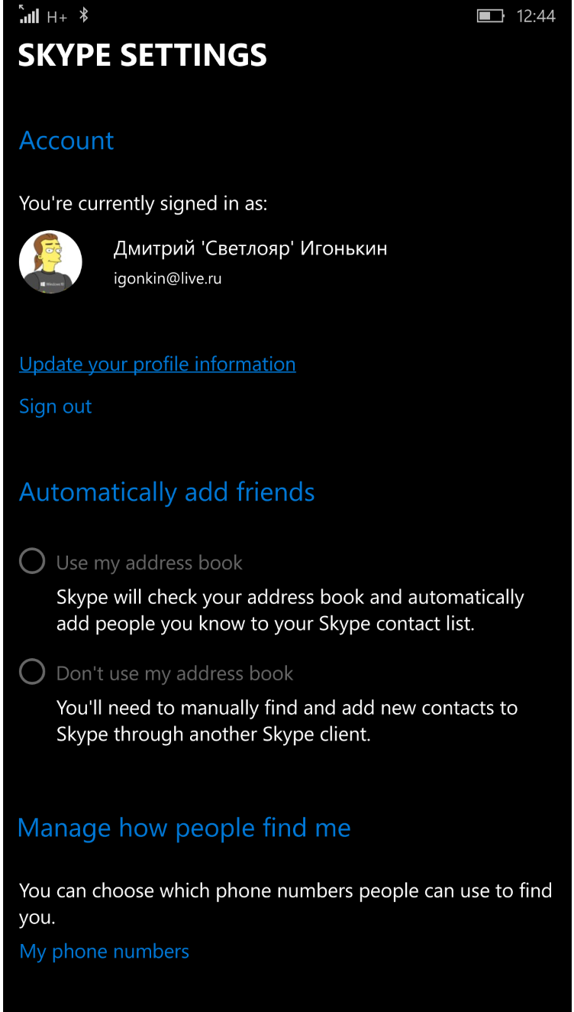Open the profile avatar picture
This screenshot has width=574, height=1012.
tap(50, 262)
